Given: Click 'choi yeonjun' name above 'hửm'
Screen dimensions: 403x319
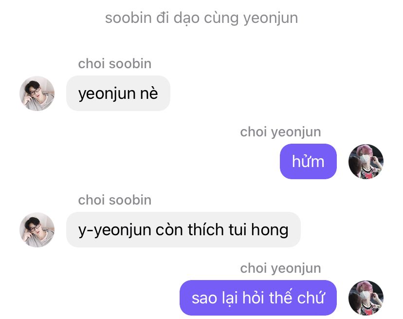Looking at the screenshot, I should pos(280,132).
